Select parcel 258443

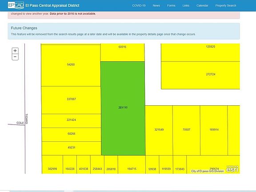97,164
